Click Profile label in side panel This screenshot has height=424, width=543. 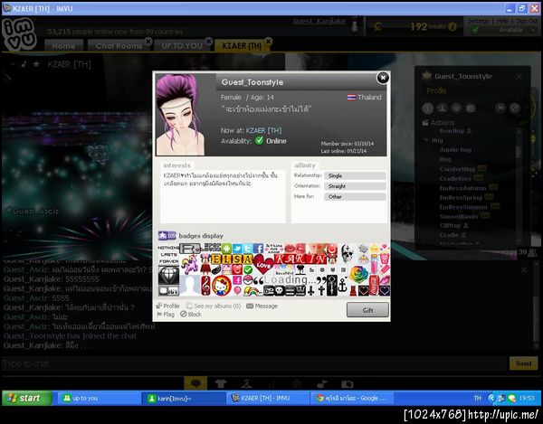tap(436, 91)
